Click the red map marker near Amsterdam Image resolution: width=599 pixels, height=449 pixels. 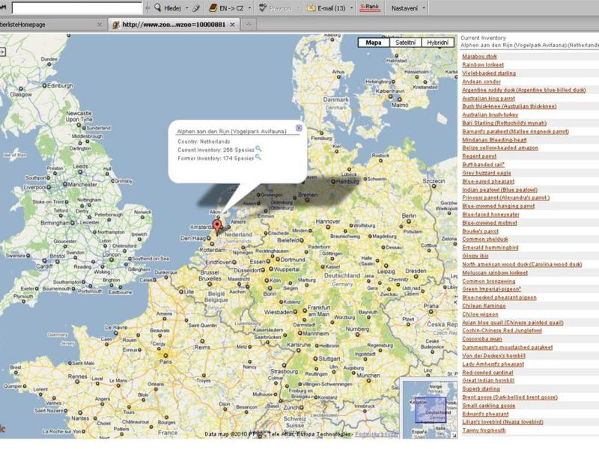coord(217,227)
